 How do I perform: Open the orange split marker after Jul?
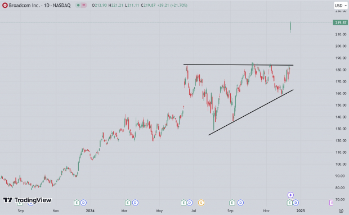click(x=201, y=203)
